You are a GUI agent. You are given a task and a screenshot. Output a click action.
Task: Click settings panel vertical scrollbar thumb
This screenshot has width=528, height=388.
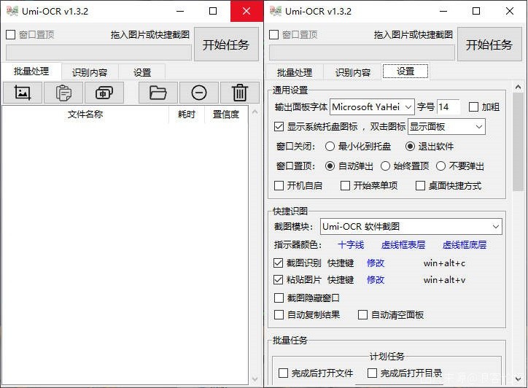pos(518,142)
